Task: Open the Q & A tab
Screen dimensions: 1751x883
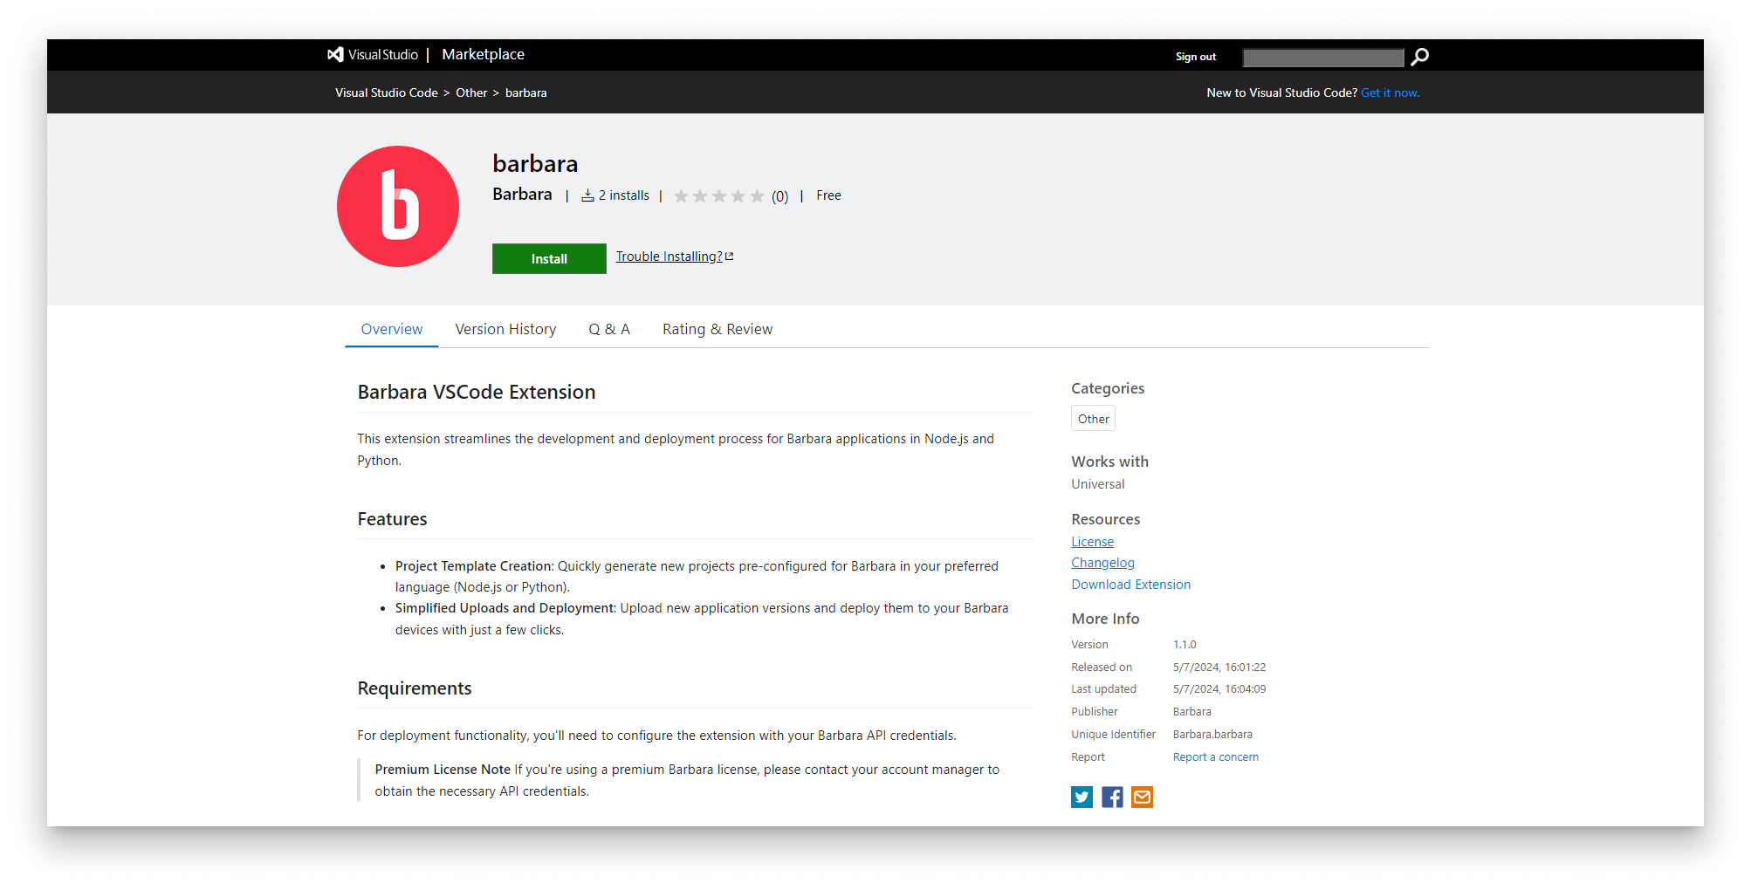Action: click(x=608, y=329)
